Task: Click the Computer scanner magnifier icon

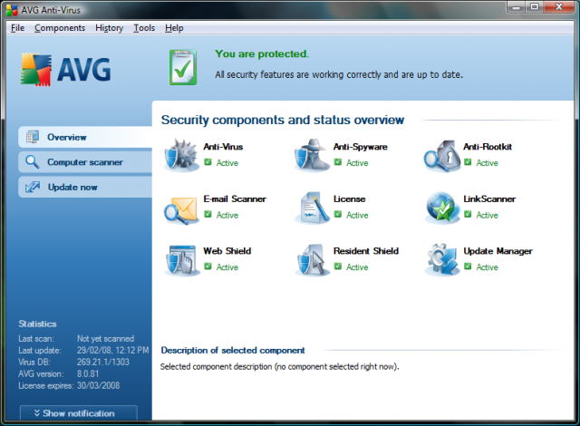Action: coord(33,161)
